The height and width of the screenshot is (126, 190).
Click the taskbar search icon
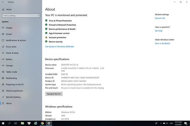(9, 123)
